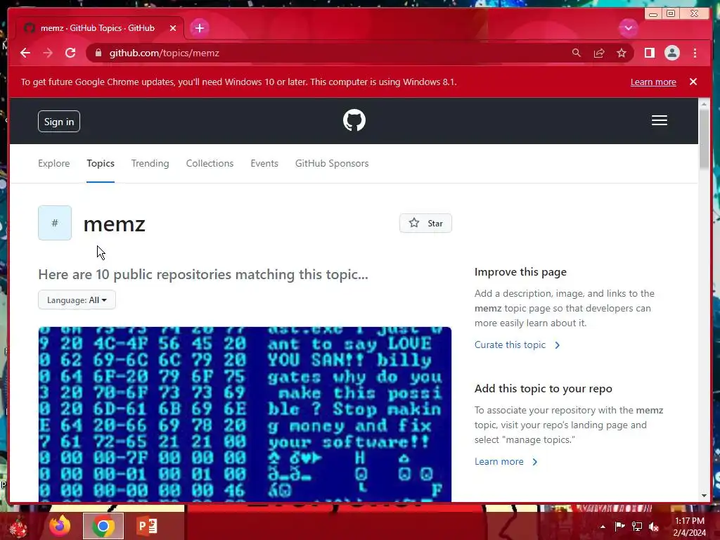This screenshot has height=540, width=720.
Task: Close the memz GitHub Topics tab
Action: coord(173,28)
